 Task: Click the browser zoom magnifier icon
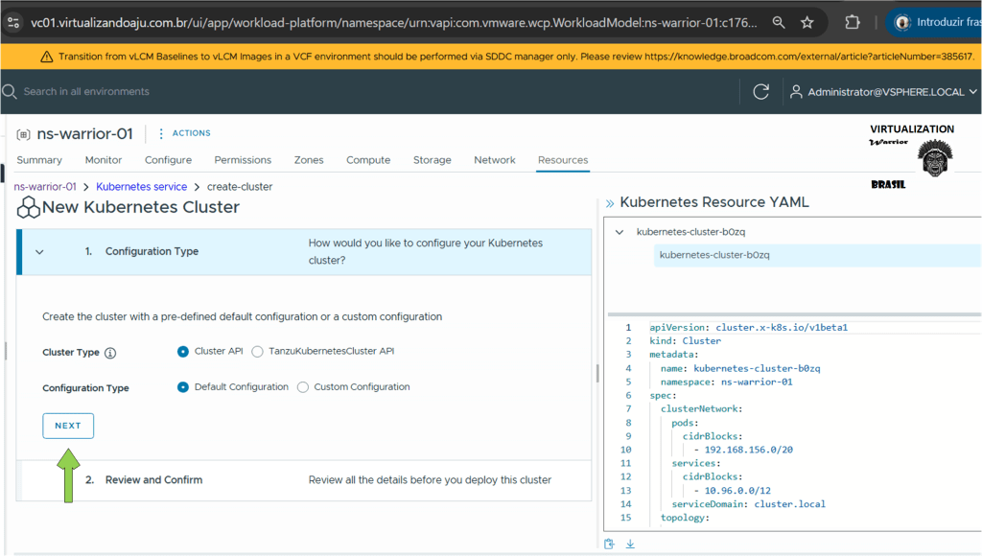[x=780, y=22]
